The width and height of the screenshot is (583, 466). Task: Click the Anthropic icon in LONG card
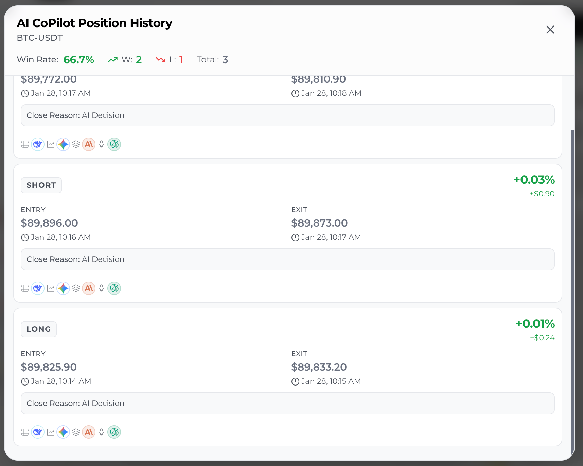pos(89,432)
